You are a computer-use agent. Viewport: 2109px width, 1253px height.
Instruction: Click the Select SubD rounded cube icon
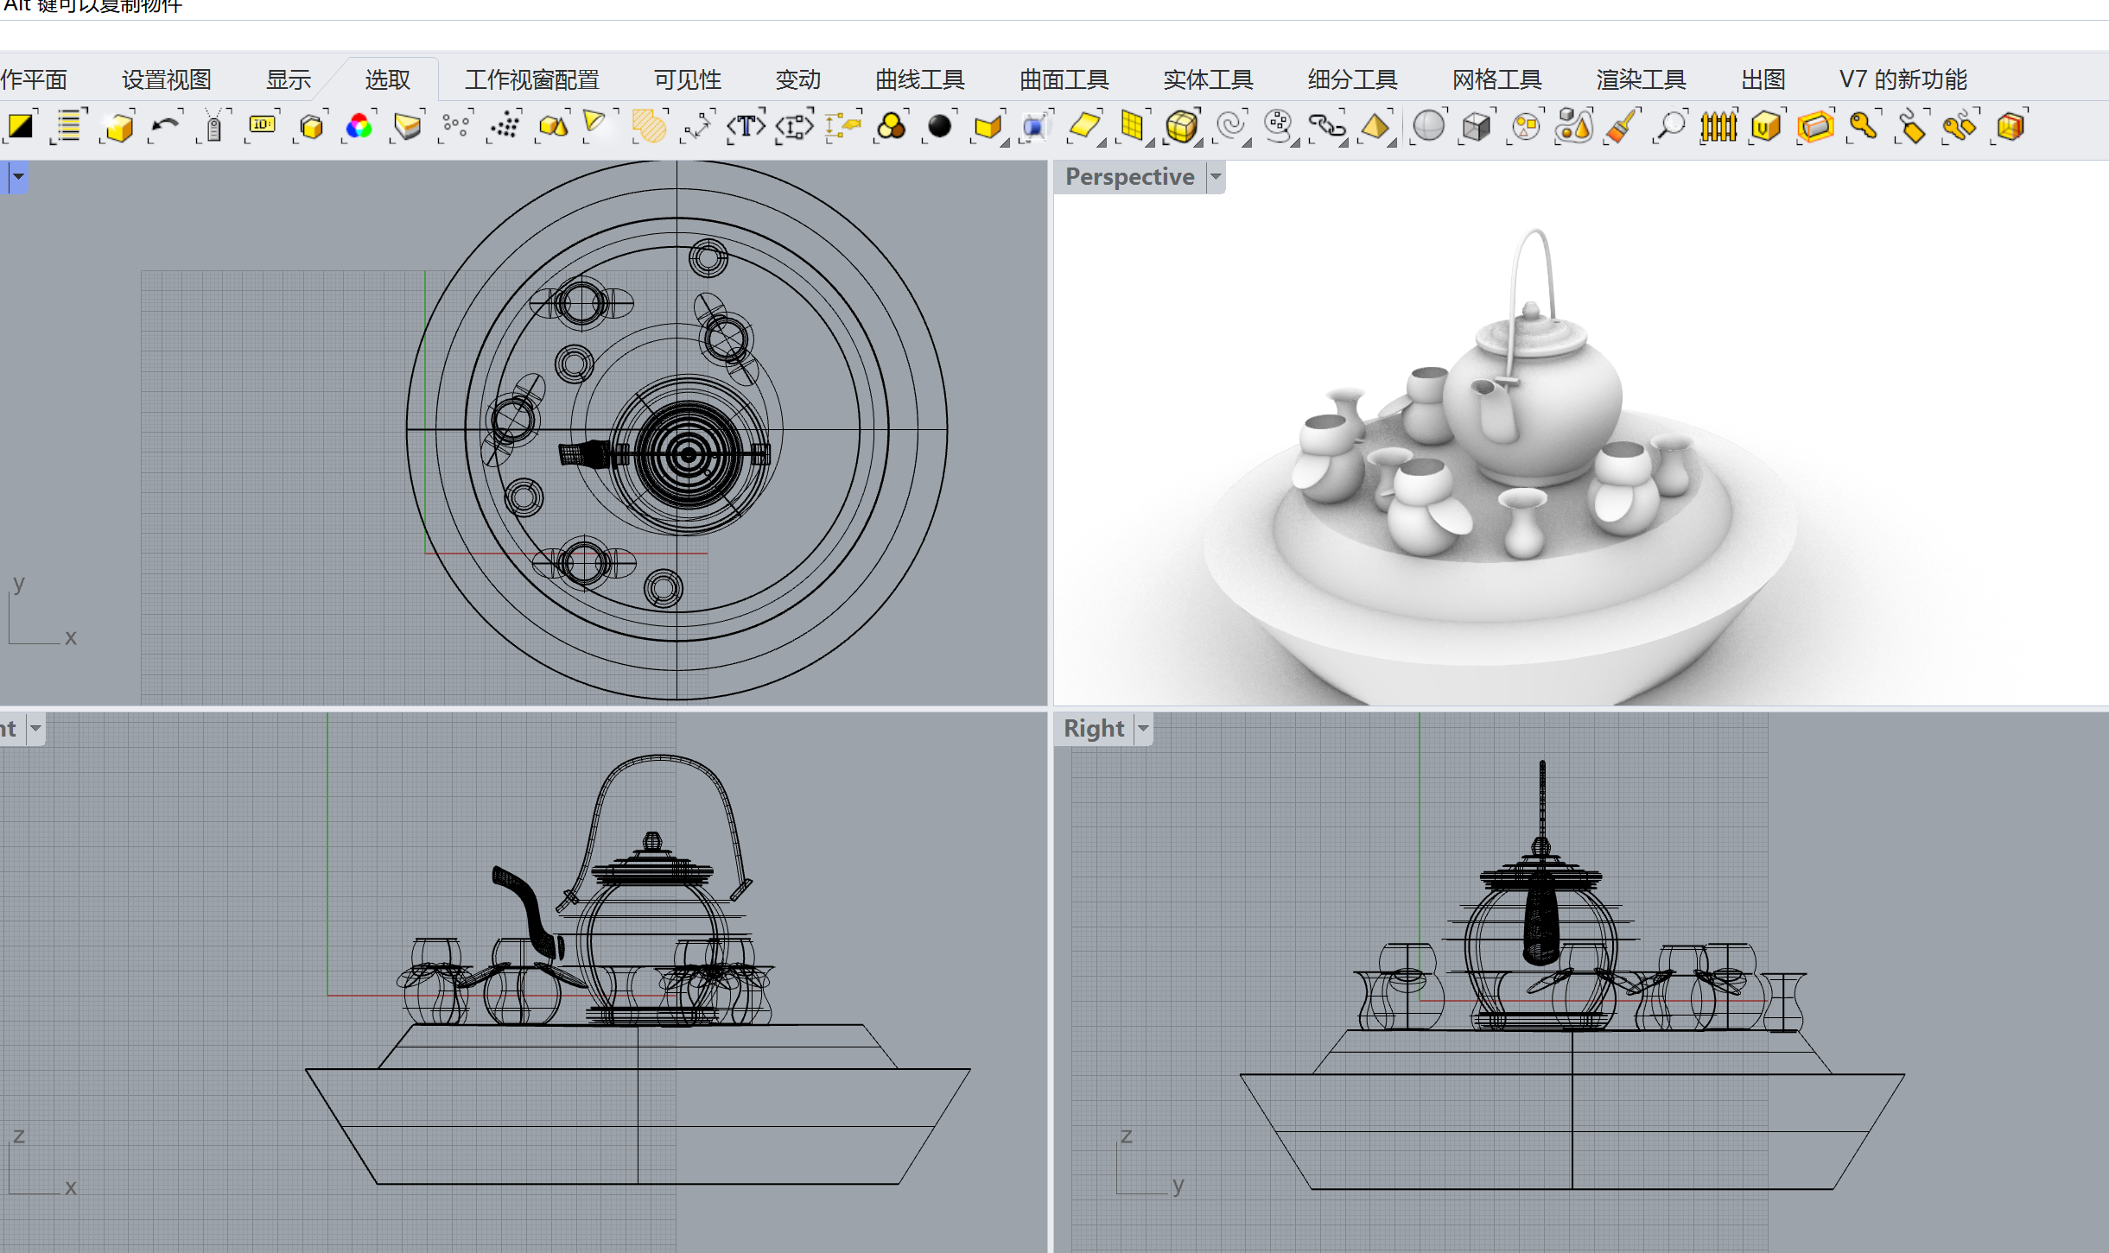click(1181, 127)
